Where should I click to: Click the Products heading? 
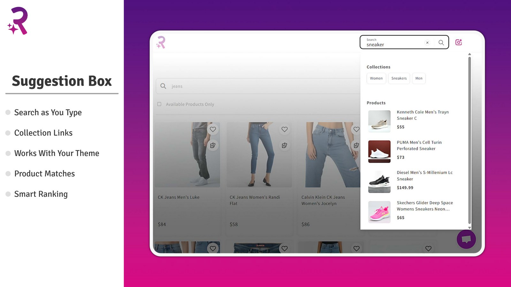(x=376, y=103)
